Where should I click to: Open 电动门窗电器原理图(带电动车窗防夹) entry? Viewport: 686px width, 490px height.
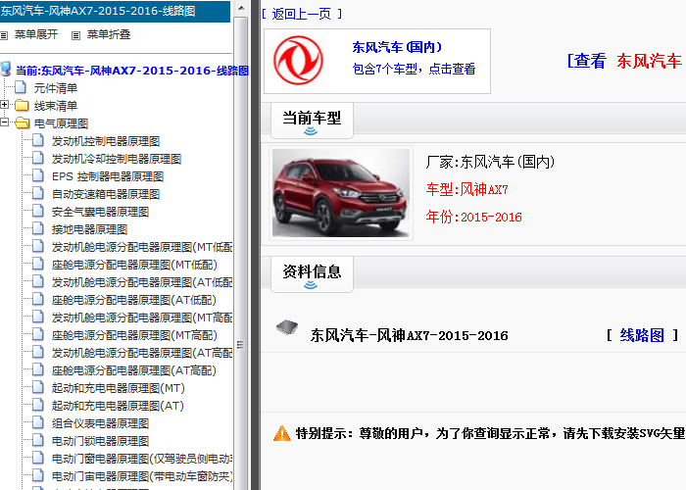pyautogui.click(x=142, y=476)
